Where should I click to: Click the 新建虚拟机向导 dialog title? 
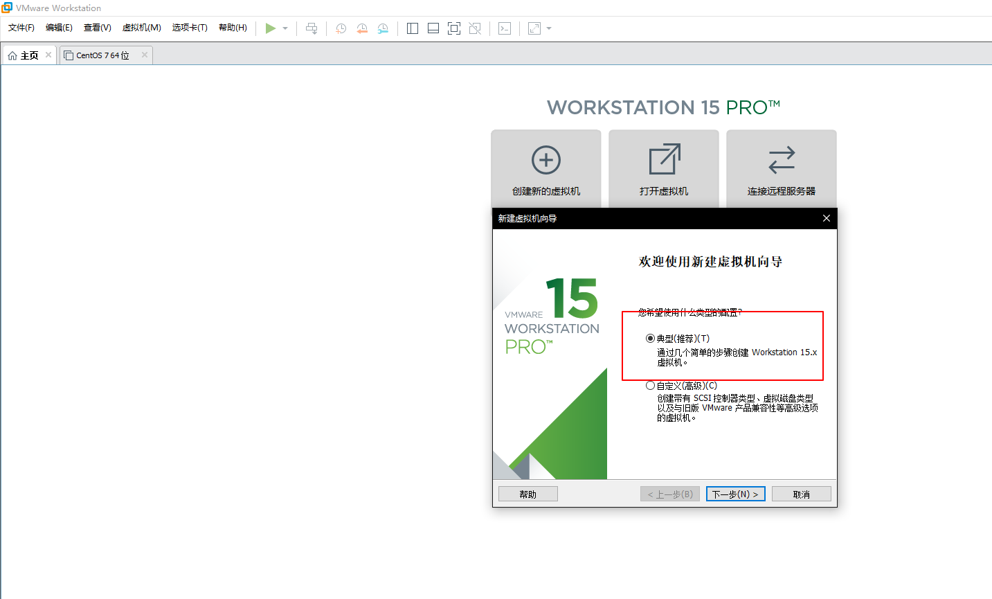tap(527, 218)
